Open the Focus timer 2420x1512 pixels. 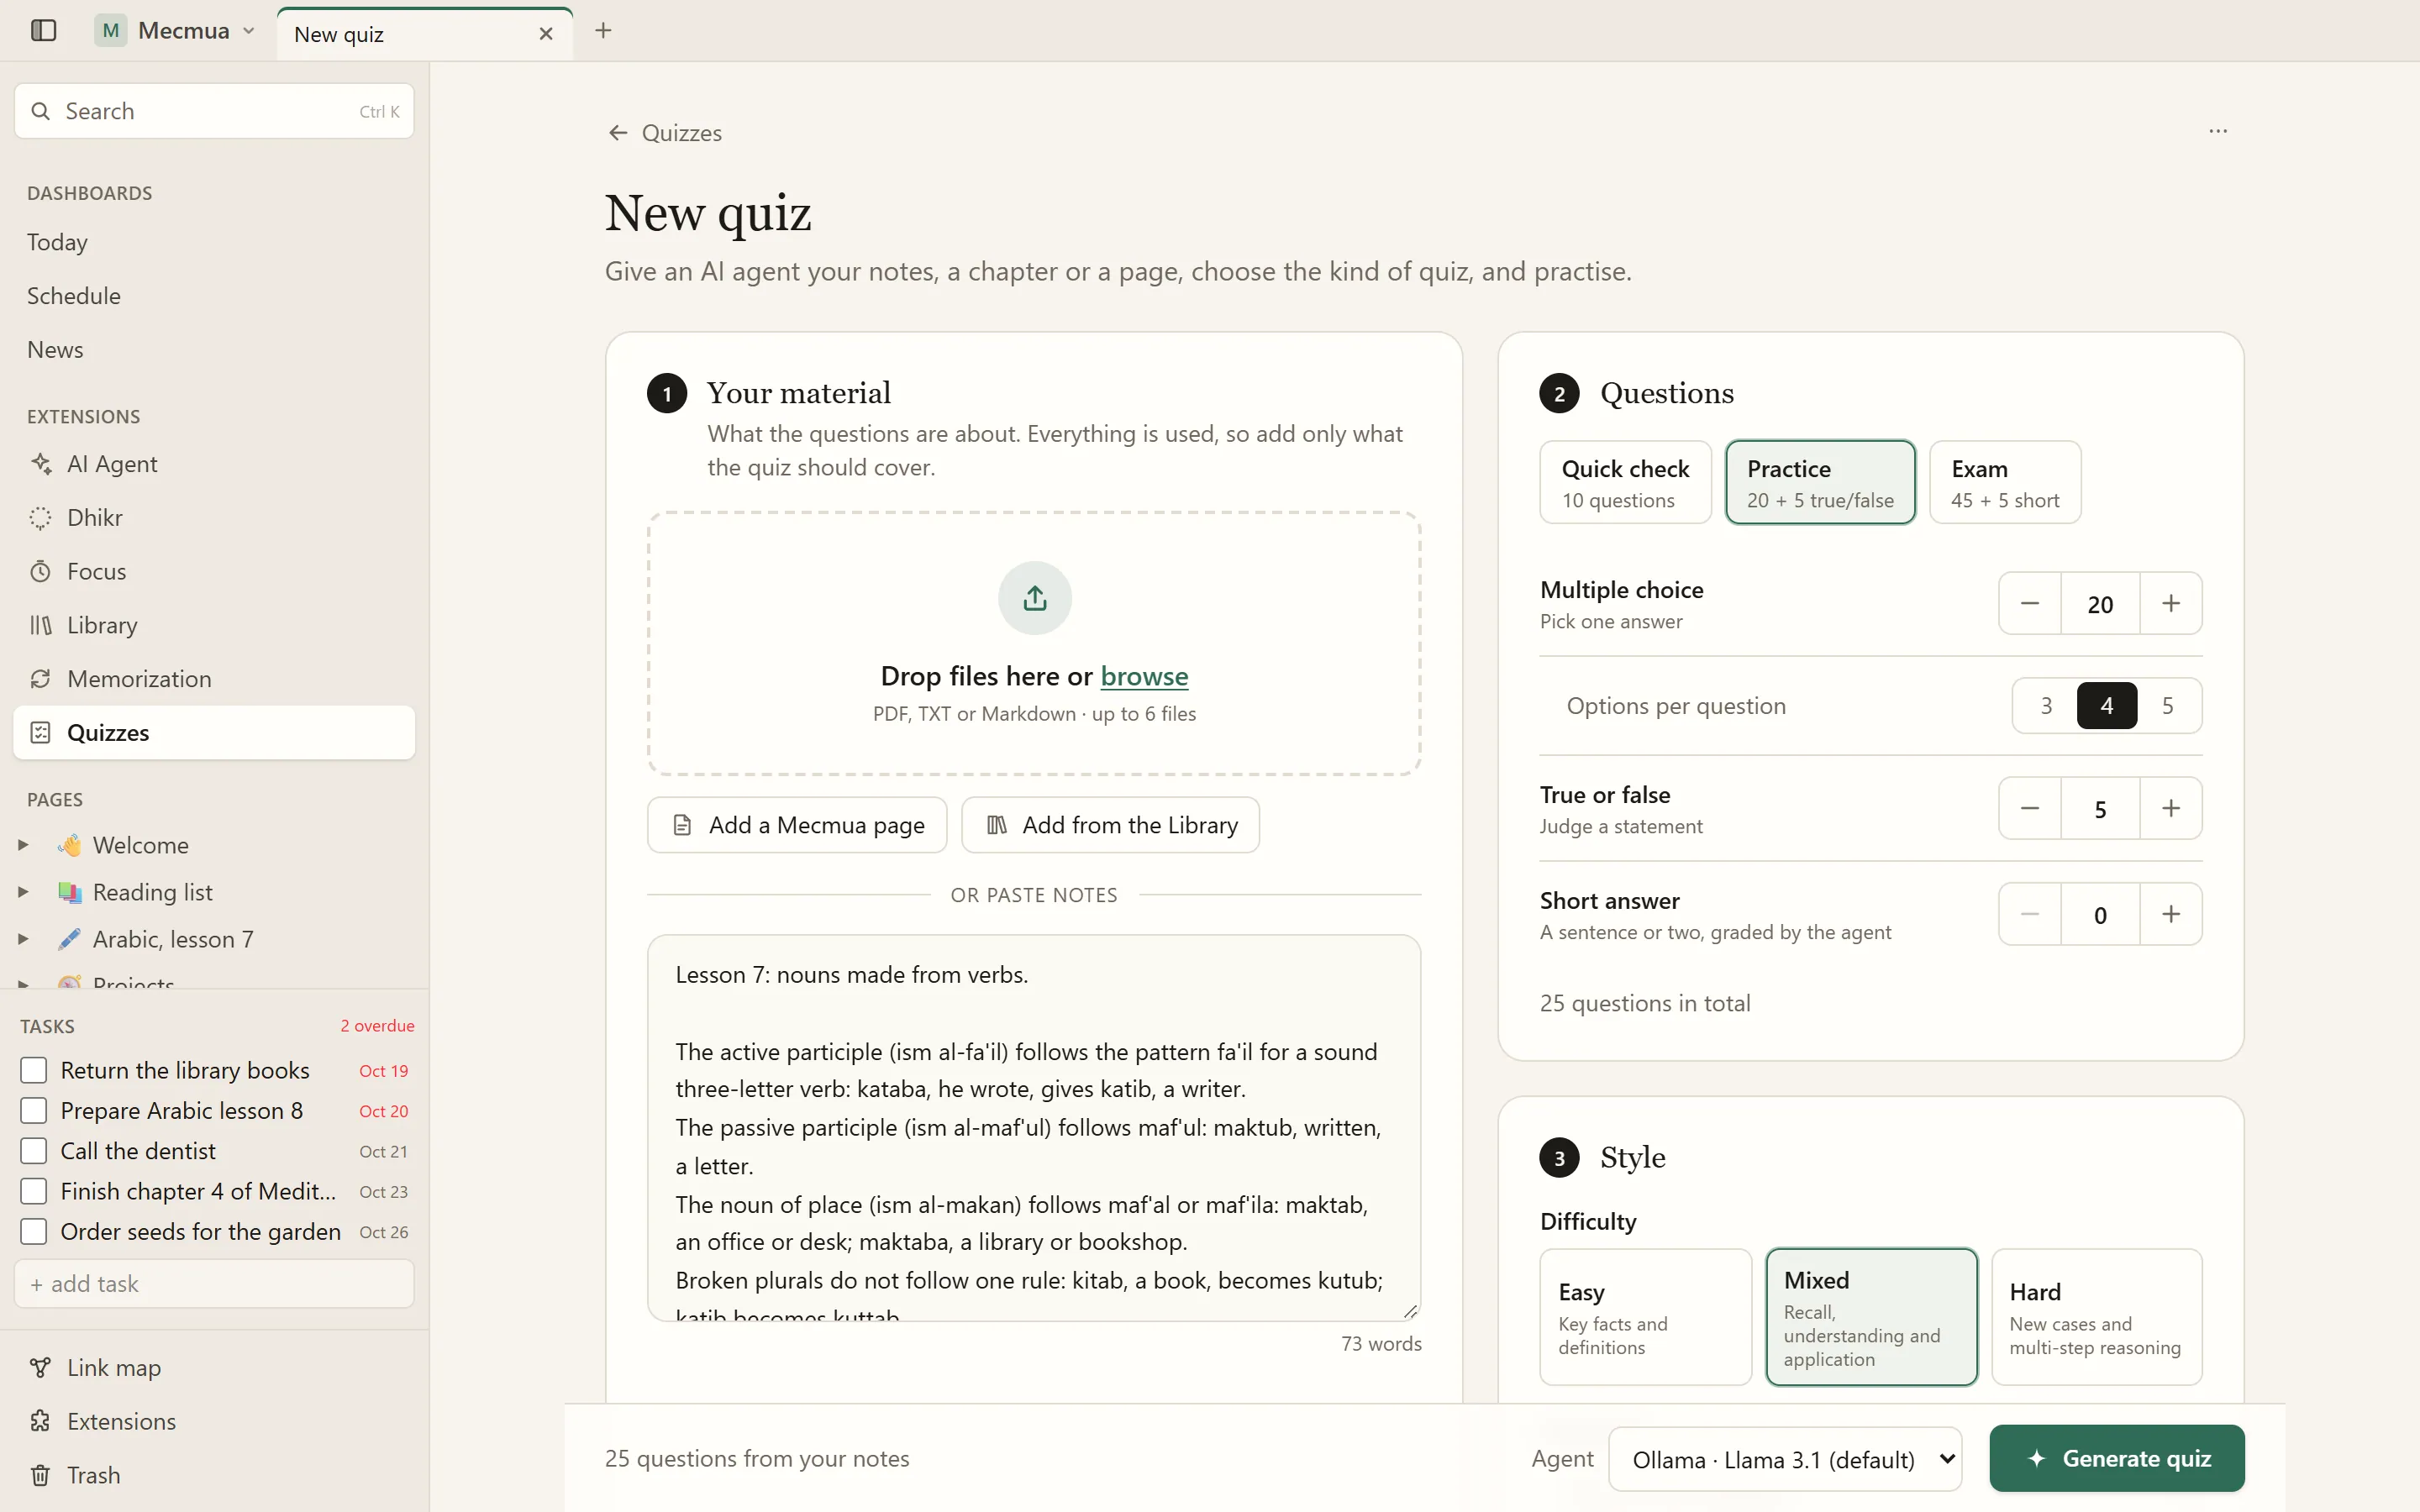(x=214, y=571)
